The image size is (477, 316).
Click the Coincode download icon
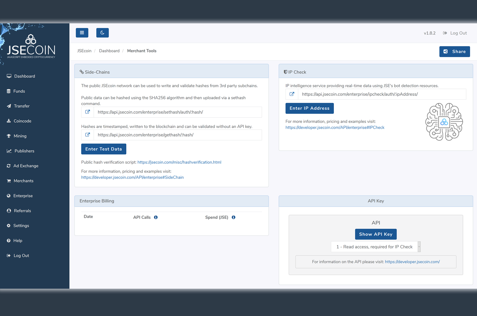point(9,121)
